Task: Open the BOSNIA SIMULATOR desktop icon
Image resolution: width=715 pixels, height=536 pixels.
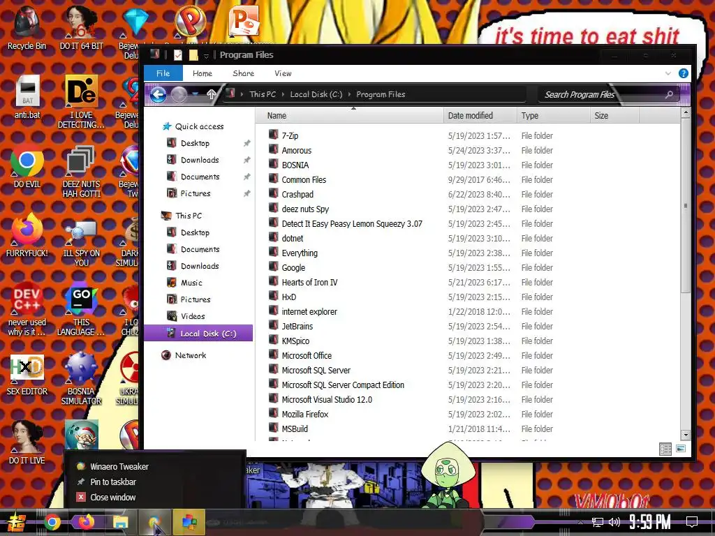Action: pyautogui.click(x=81, y=379)
